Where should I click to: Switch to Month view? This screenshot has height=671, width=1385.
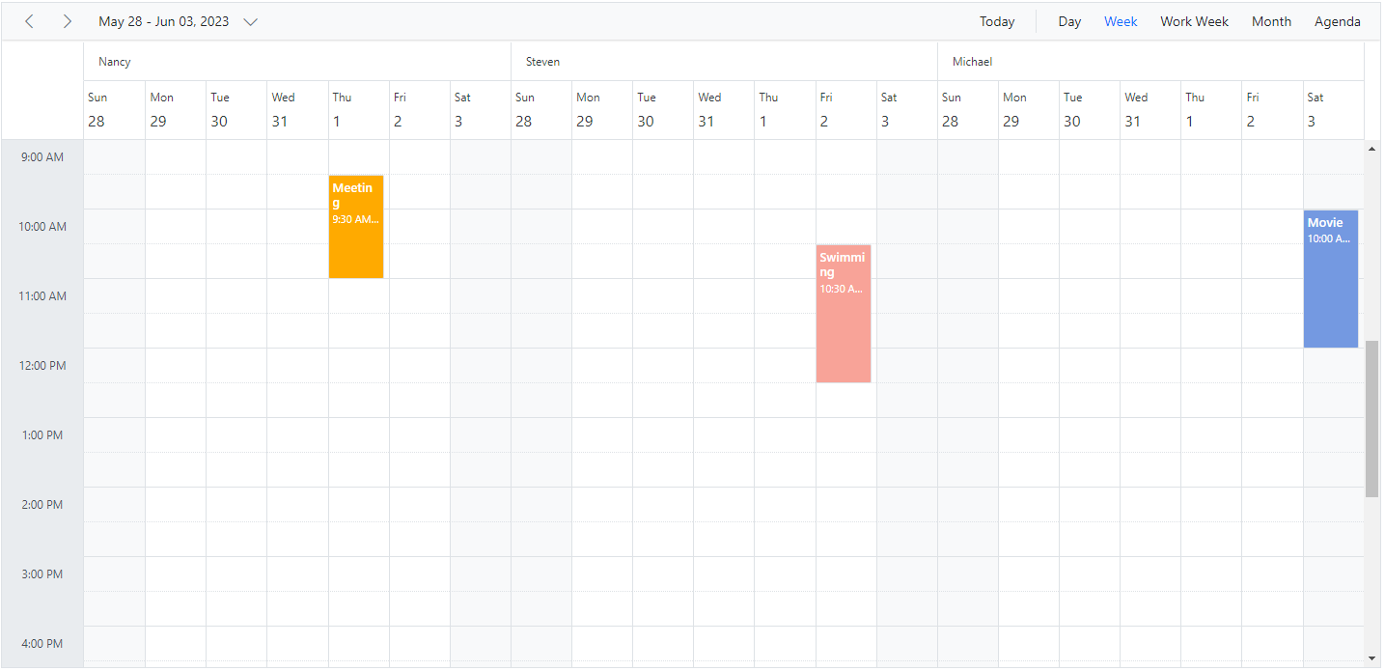tap(1271, 21)
